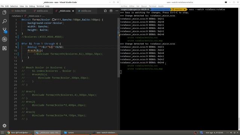
Task: Close the _mixin.scss tab
Action: coord(73,11)
